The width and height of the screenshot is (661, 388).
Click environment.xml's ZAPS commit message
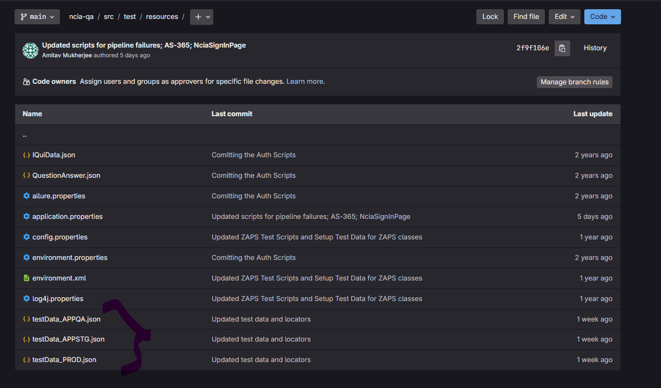(x=317, y=278)
